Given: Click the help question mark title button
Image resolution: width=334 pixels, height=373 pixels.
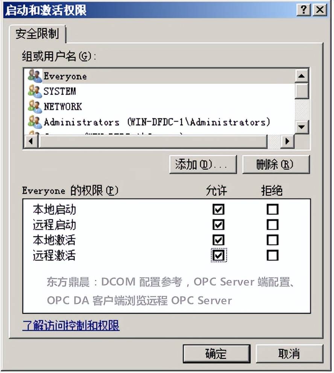Looking at the screenshot, I should pyautogui.click(x=304, y=10).
